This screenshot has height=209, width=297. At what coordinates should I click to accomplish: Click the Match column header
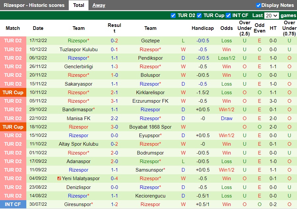[x=13, y=28]
